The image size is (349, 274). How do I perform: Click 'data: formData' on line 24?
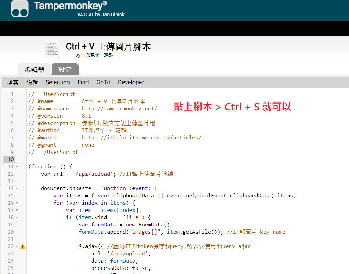pos(113,261)
